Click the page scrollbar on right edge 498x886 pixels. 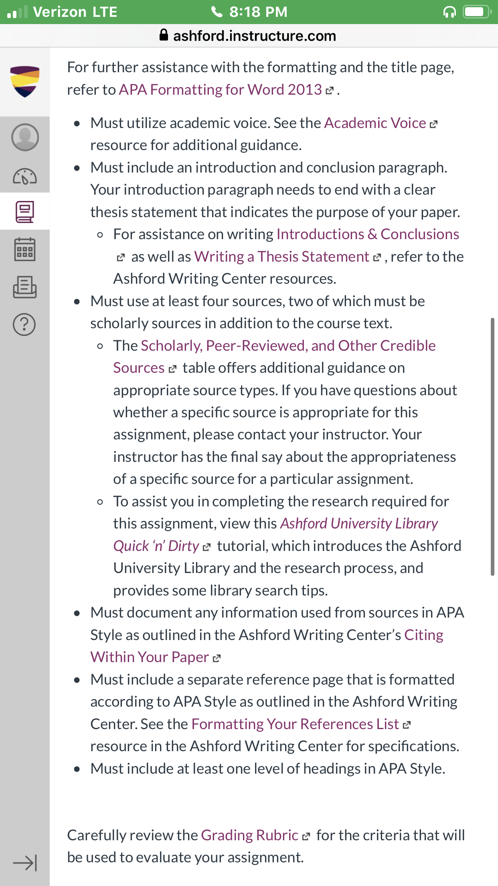492,447
